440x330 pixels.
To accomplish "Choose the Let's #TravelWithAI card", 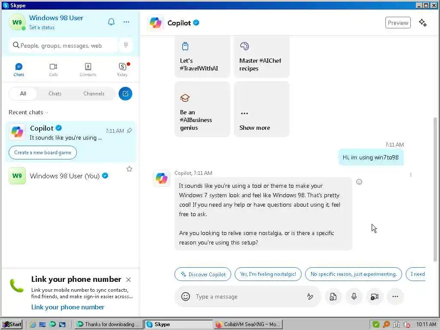I will [202, 57].
